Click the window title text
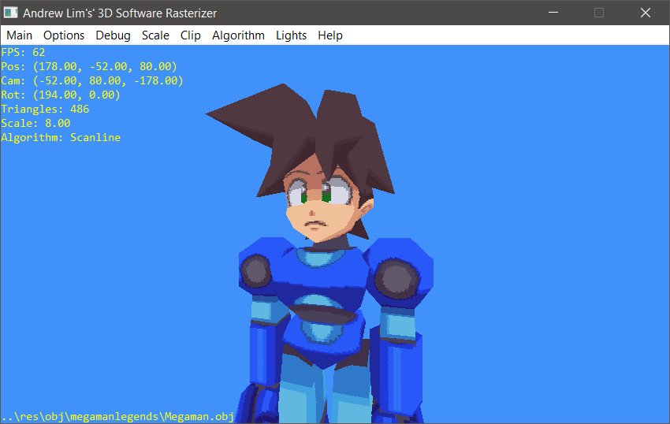Screen dimensions: 670x424 coord(120,13)
